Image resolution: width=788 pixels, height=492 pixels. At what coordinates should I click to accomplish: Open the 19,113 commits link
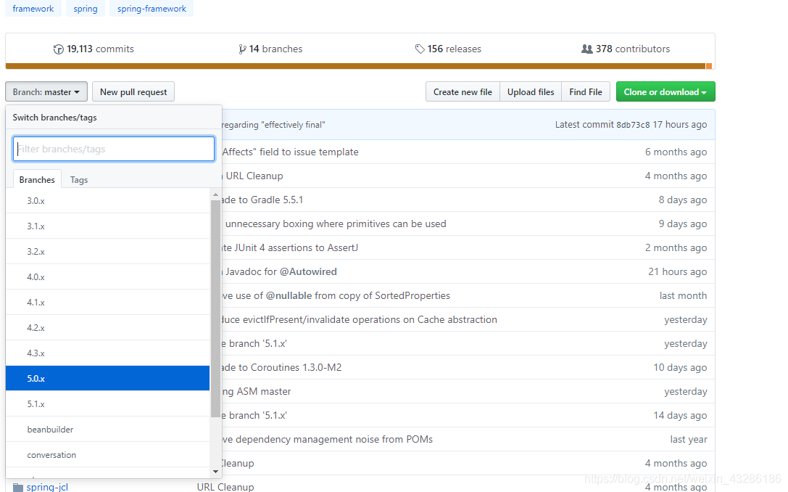coord(94,49)
